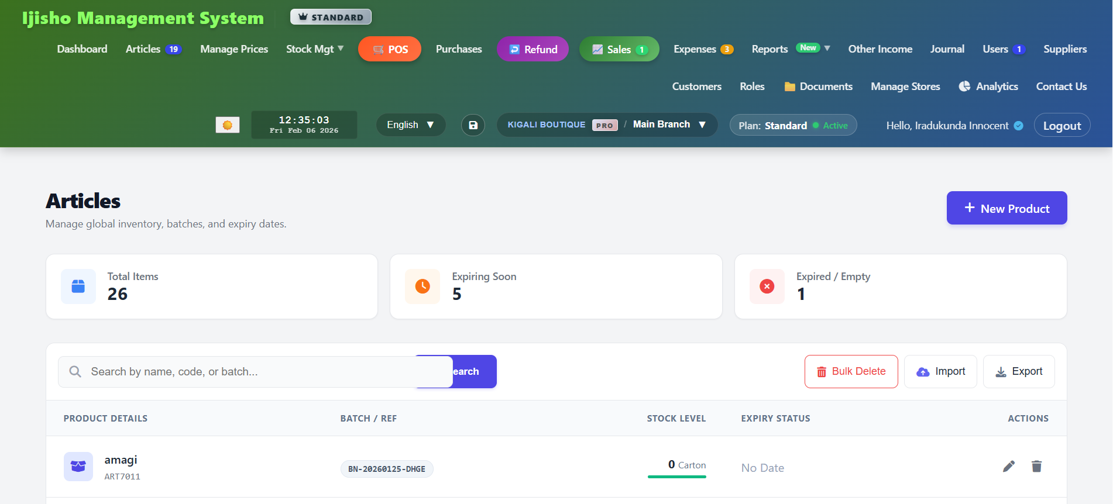Open the Suppliers menu item

1065,49
